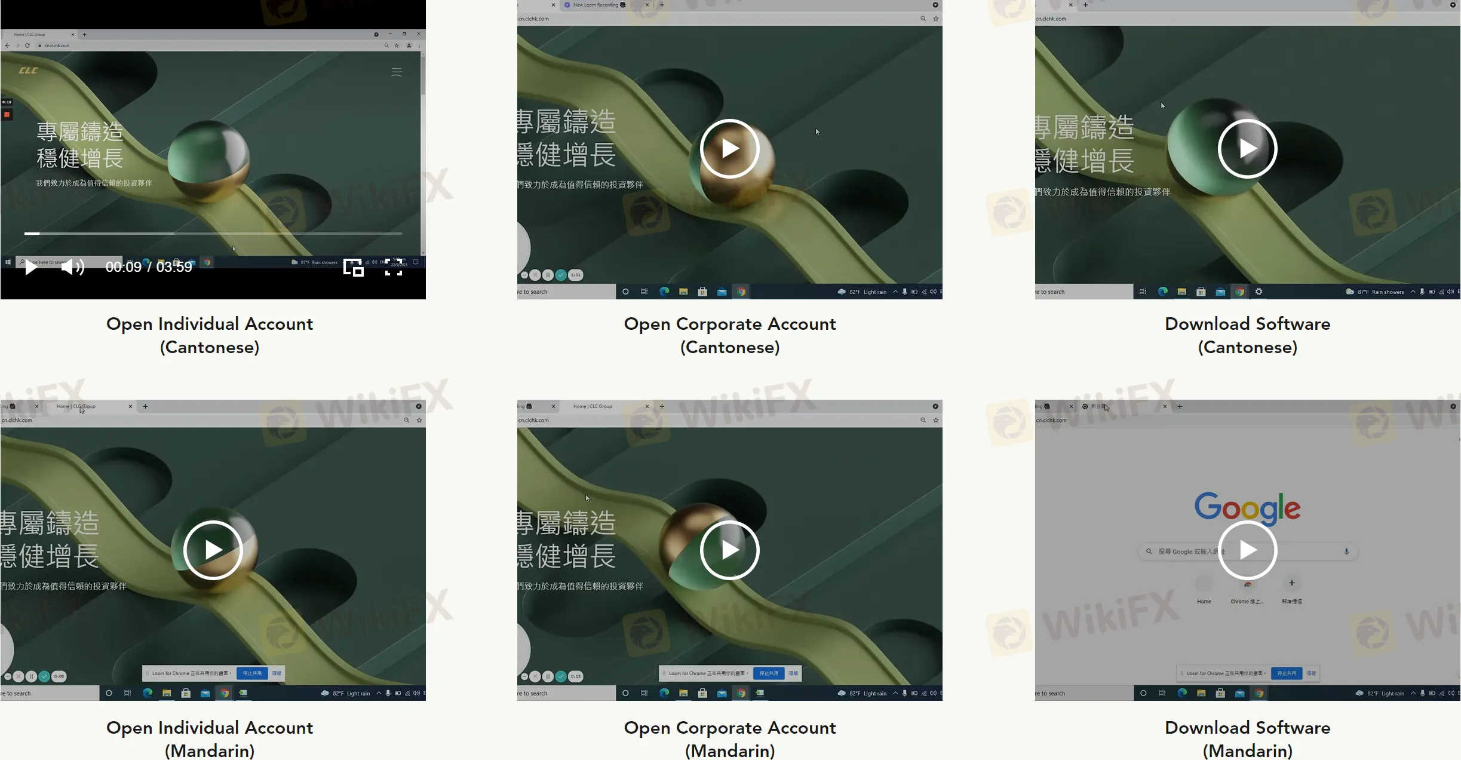Play the Download Software (Mandarin) video
The width and height of the screenshot is (1461, 760).
(1247, 550)
